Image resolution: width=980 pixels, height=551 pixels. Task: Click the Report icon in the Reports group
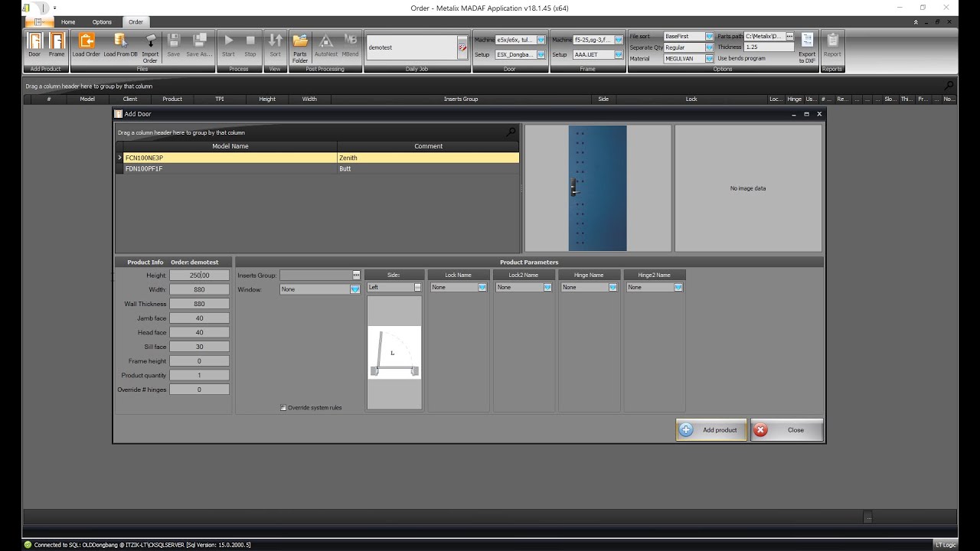pyautogui.click(x=832, y=41)
